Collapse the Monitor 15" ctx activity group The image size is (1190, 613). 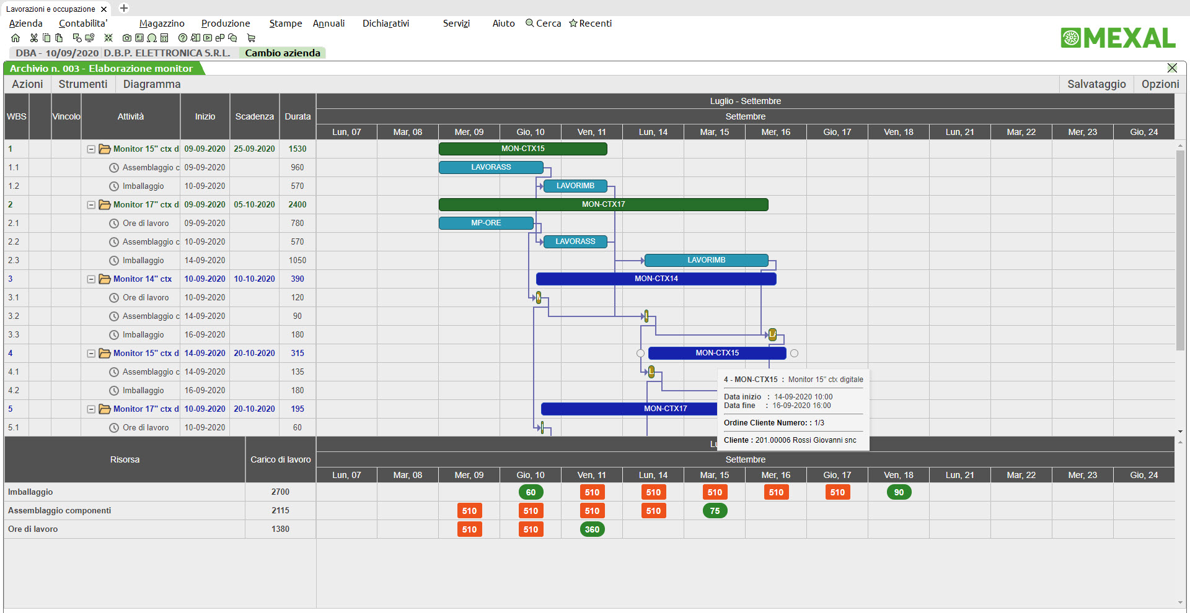click(x=90, y=149)
